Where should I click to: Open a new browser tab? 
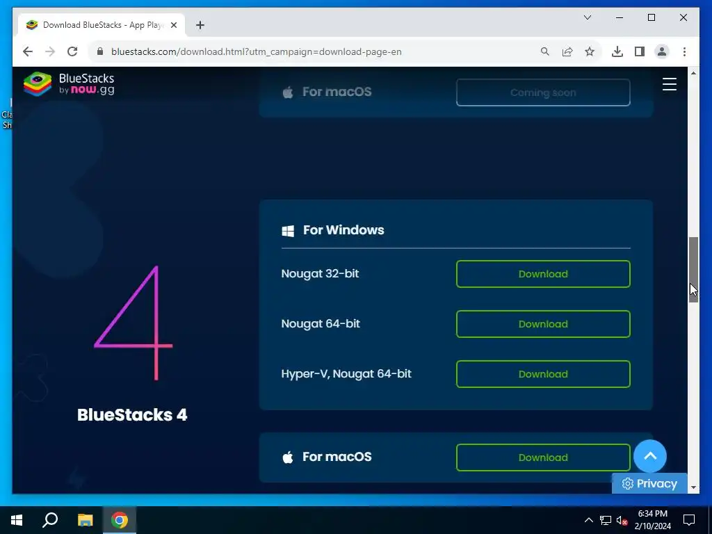click(200, 25)
